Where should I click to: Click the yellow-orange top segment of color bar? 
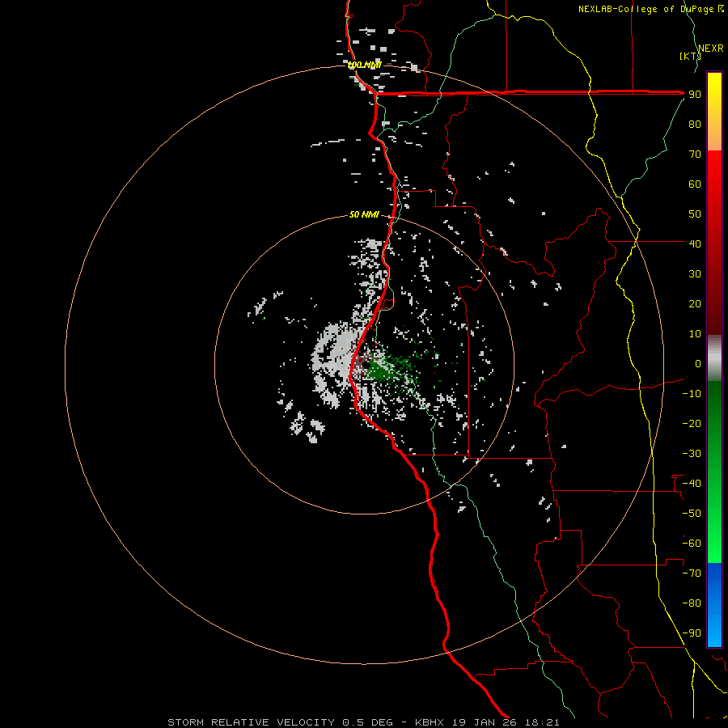pyautogui.click(x=714, y=112)
